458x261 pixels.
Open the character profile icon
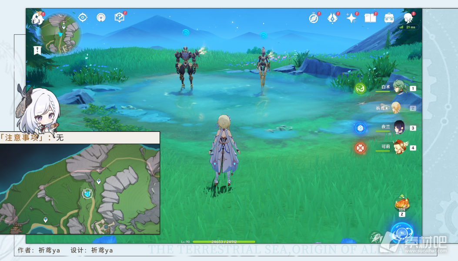coord(408,18)
